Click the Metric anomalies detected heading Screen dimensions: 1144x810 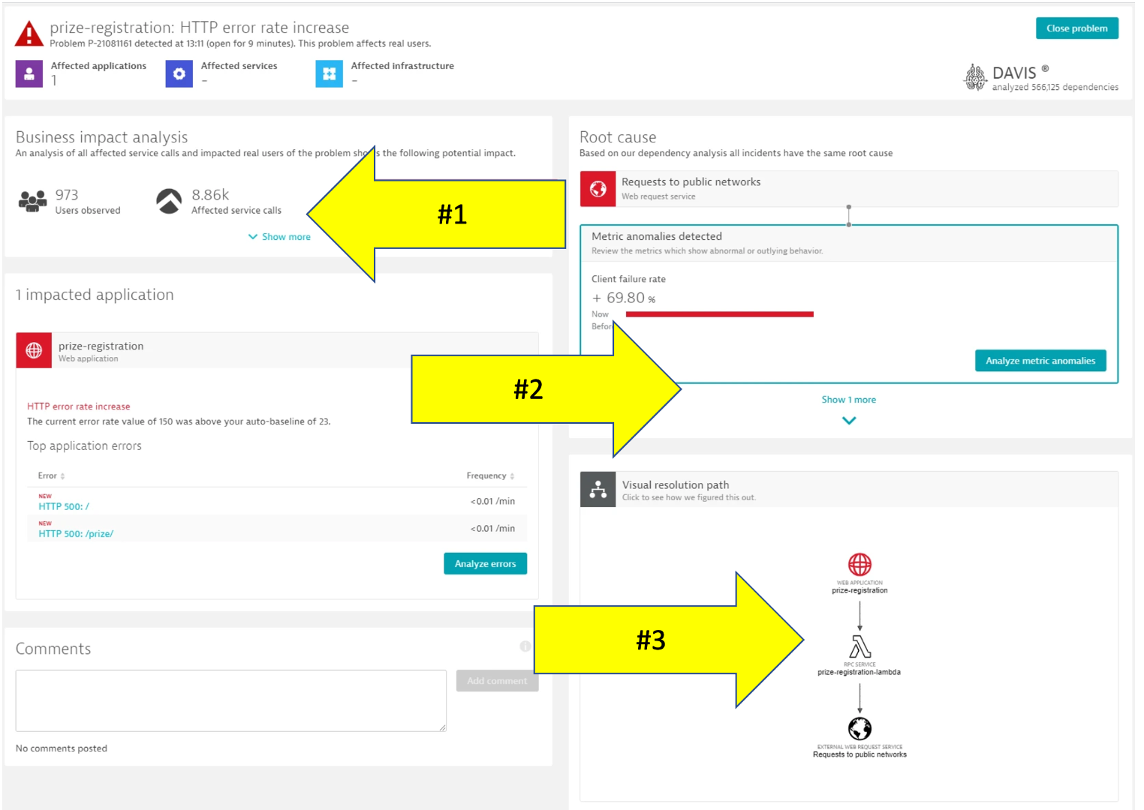[x=657, y=236]
